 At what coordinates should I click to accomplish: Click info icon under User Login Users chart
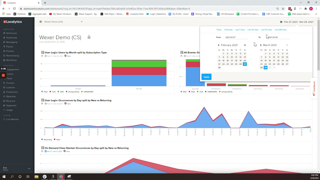pyautogui.click(x=42, y=56)
